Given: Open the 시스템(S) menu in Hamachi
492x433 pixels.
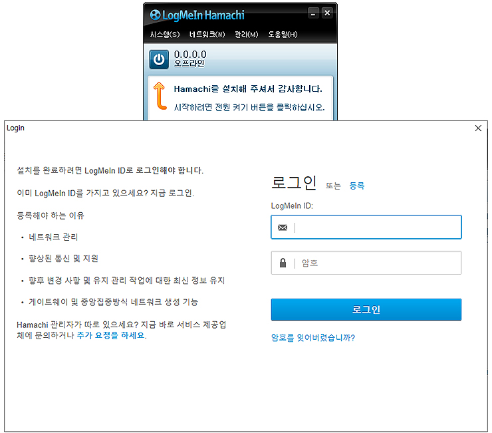Looking at the screenshot, I should click(165, 35).
